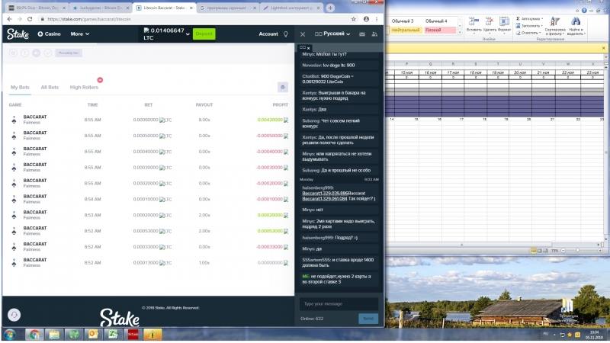Click the Provably fair button
Viewport: 610px width, 343px height.
[x=69, y=53]
